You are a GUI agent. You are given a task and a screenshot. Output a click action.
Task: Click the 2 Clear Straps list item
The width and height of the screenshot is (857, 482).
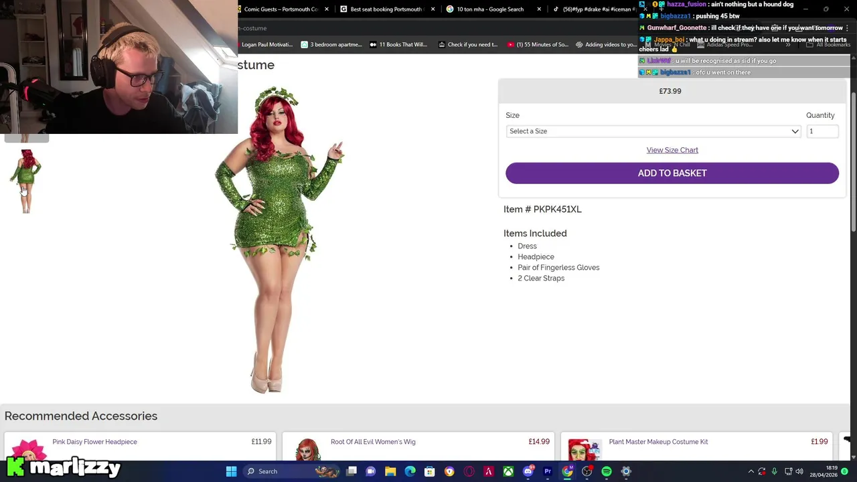(x=541, y=278)
